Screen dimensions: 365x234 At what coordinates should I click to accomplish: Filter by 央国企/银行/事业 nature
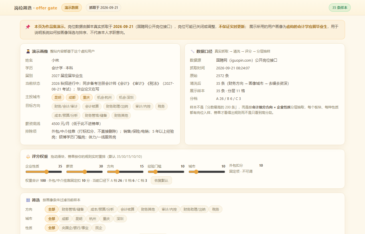(x=75, y=228)
